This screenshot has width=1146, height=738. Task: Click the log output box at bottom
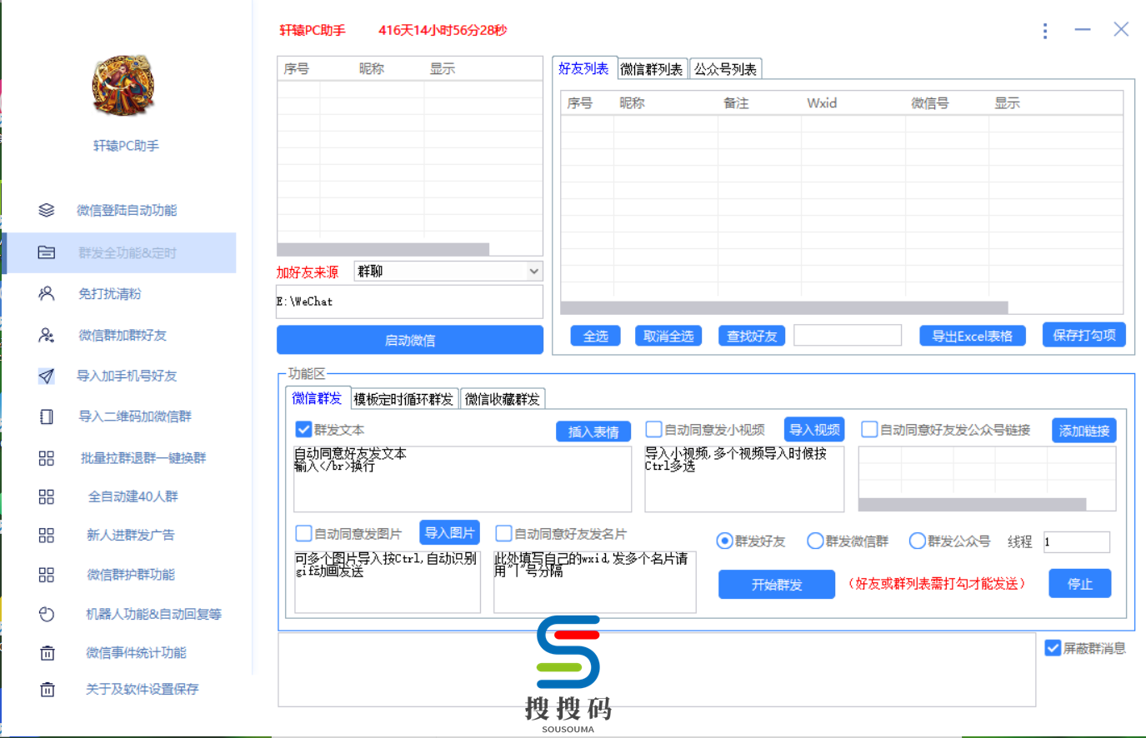[657, 670]
